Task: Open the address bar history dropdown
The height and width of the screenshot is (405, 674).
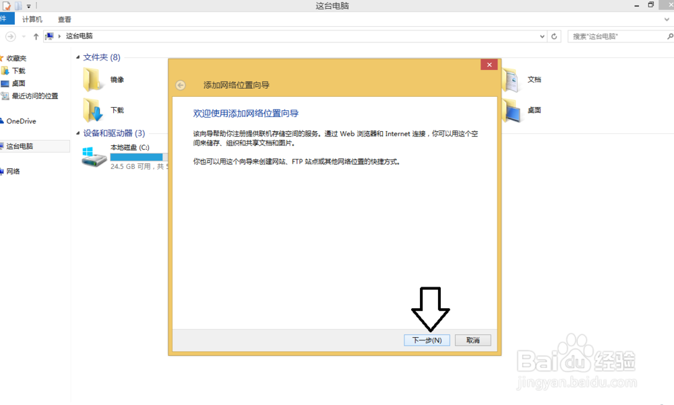Action: (542, 36)
